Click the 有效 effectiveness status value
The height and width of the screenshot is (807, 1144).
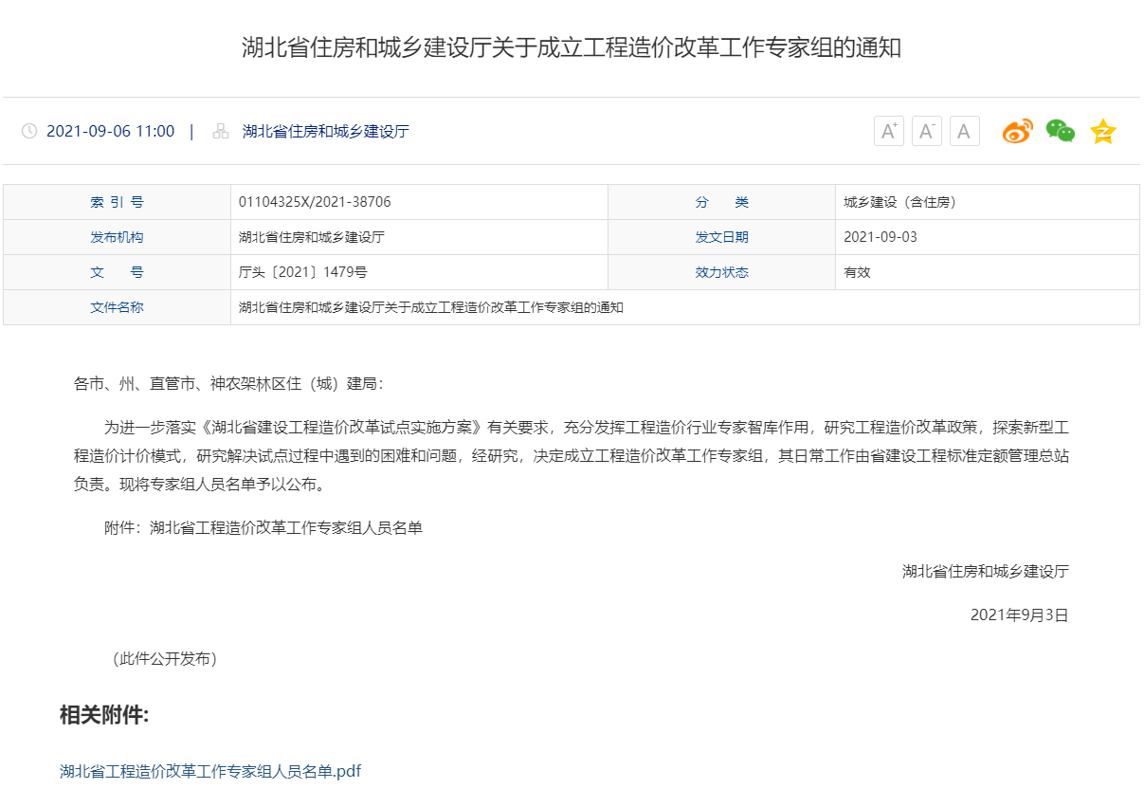point(856,272)
